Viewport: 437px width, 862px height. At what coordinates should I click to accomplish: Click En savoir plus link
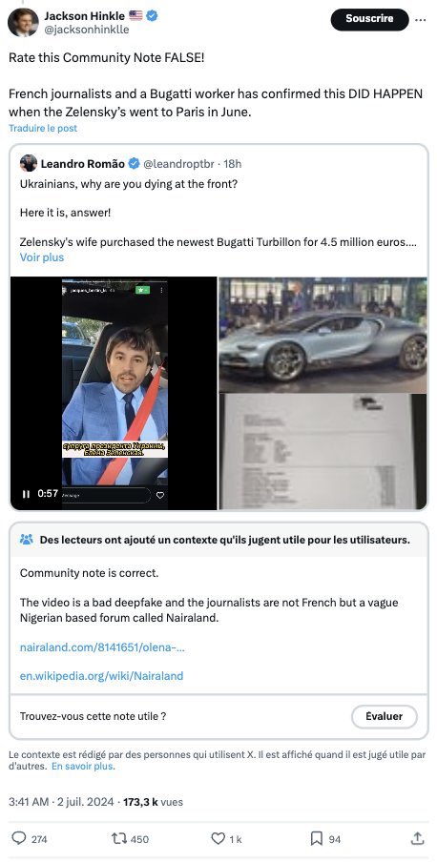point(82,766)
